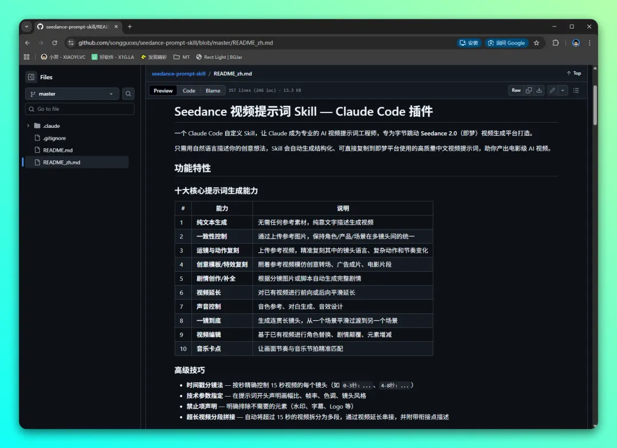Open the master branch dropdown
Viewport: 617px width, 448px height.
[73, 94]
